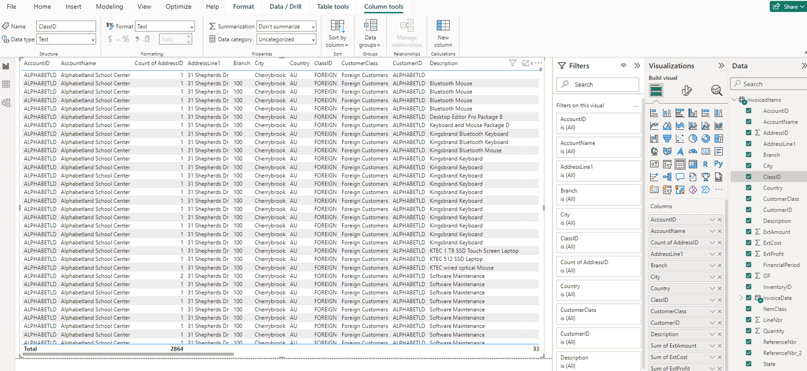Switch to the Optimize ribbon tab

[x=178, y=7]
